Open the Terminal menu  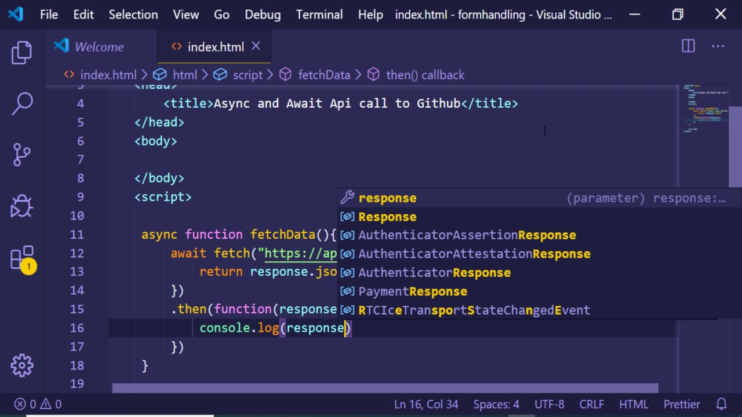[x=319, y=14]
